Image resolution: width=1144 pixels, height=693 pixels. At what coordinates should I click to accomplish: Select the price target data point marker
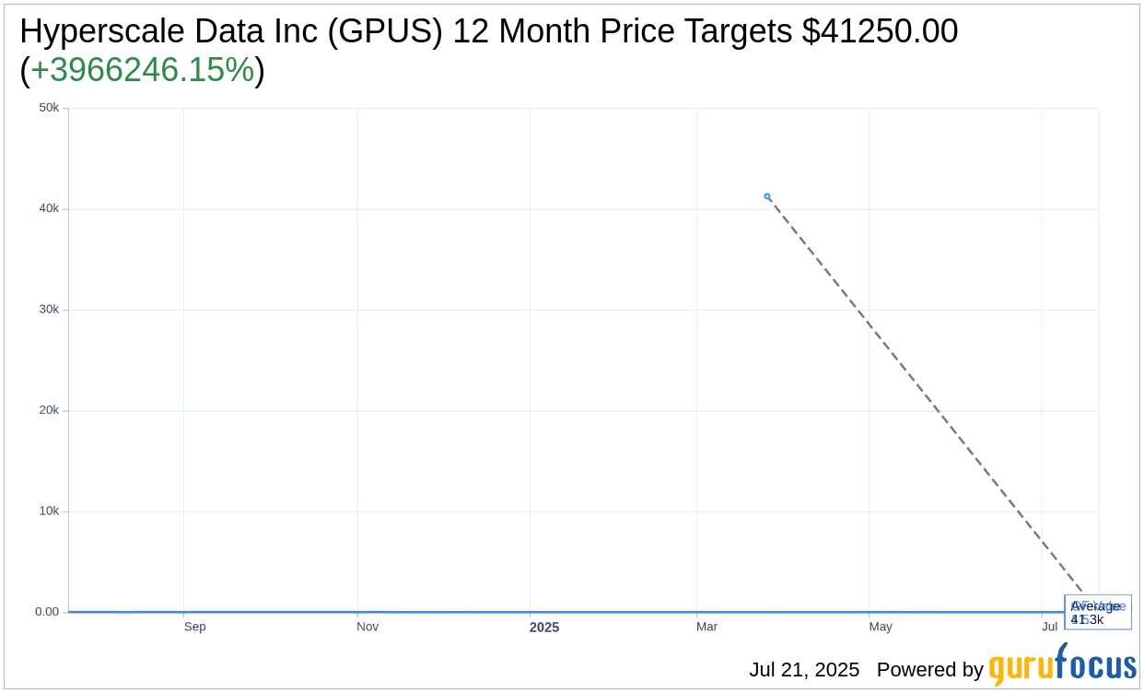click(767, 196)
